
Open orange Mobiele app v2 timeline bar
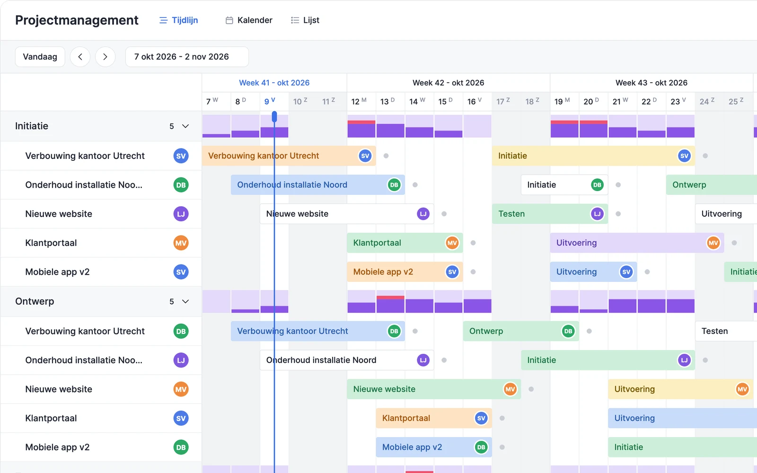click(x=405, y=272)
